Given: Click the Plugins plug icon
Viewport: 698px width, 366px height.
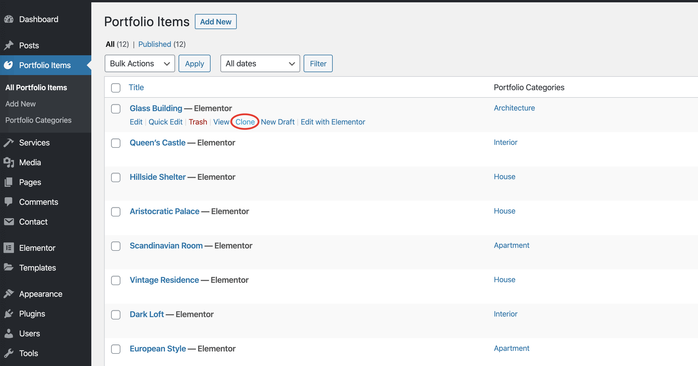Looking at the screenshot, I should pyautogui.click(x=9, y=314).
